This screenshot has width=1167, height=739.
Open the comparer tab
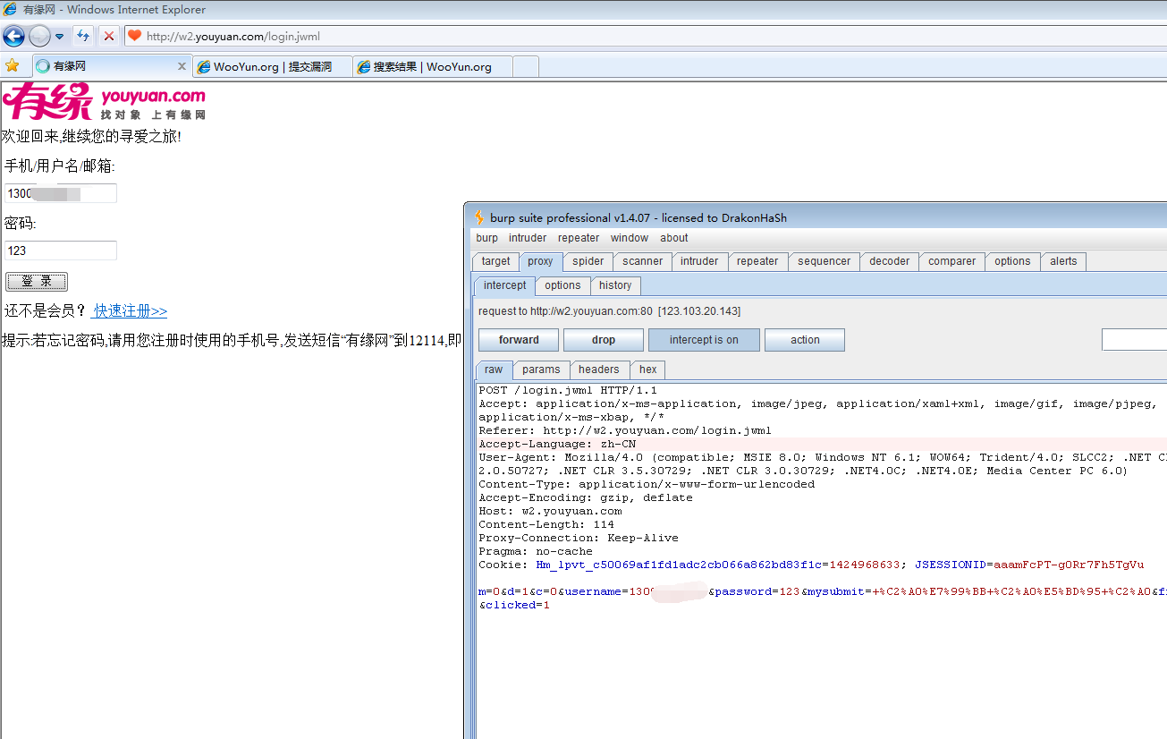(x=951, y=261)
